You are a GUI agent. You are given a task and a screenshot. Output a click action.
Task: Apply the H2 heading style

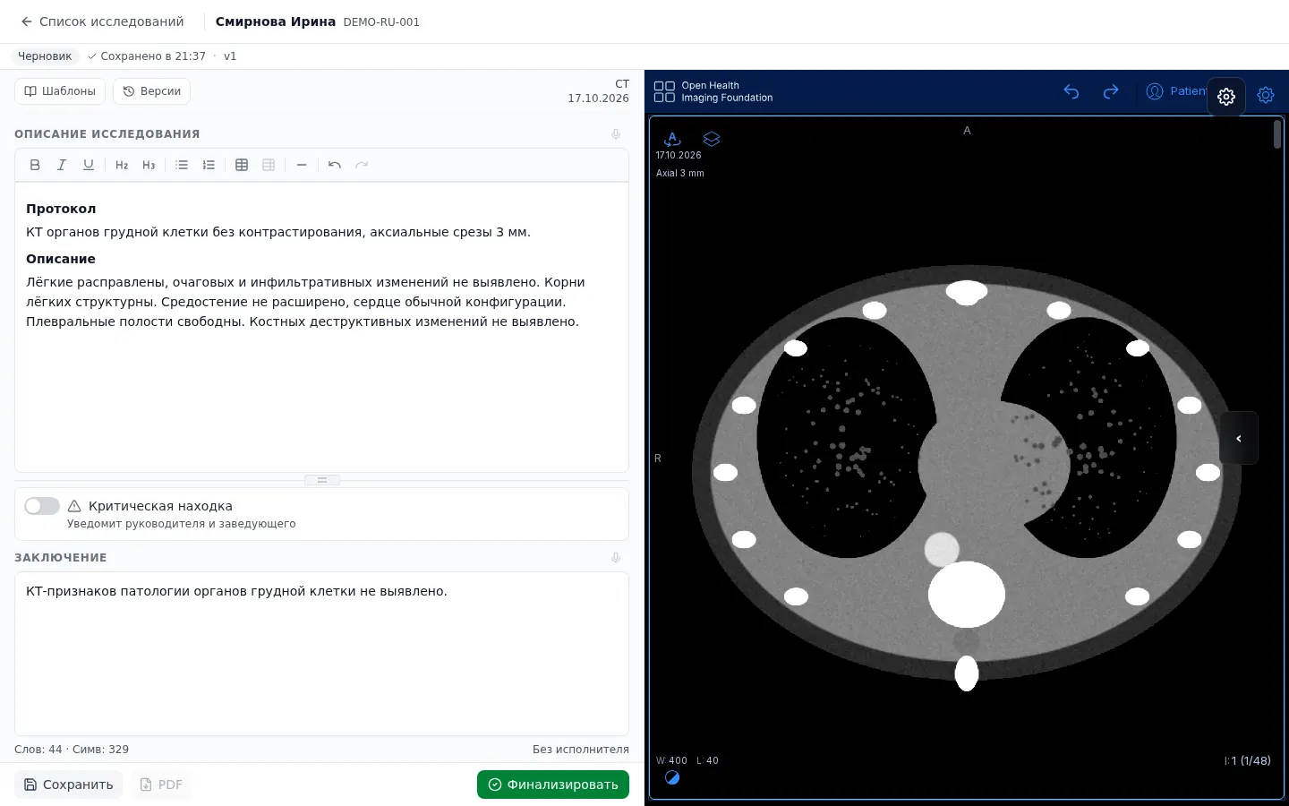pyautogui.click(x=122, y=165)
